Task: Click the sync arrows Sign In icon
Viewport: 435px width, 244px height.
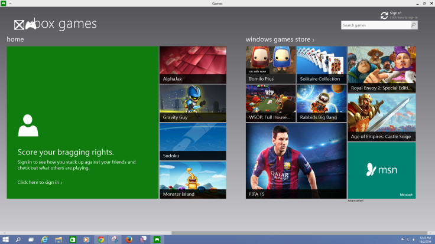Action: [384, 15]
